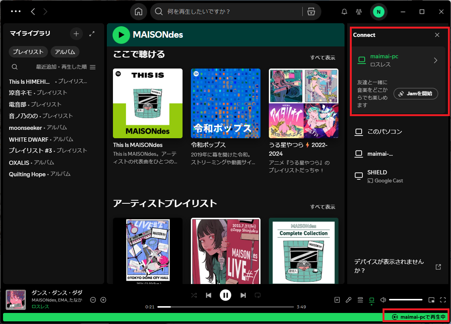The image size is (451, 324).
Task: Toggle Connect to a device icon
Action: pos(372,300)
